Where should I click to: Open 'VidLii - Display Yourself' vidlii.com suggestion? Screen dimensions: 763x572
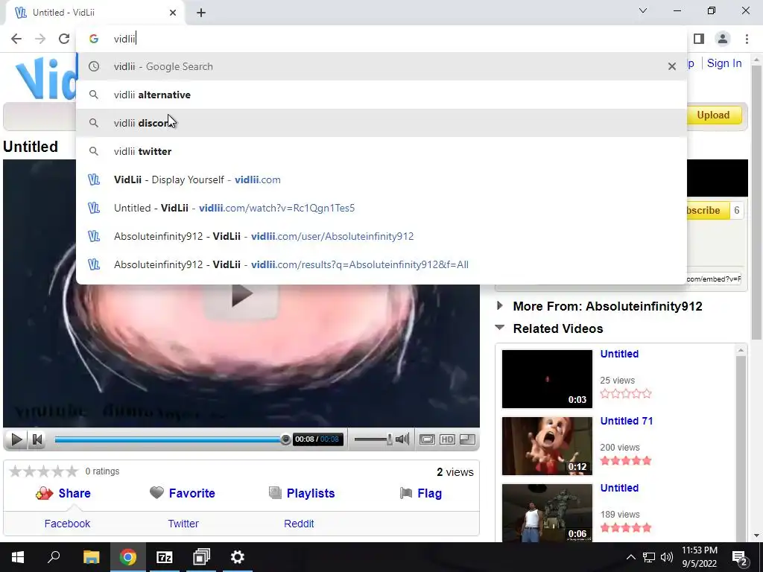[381, 179]
